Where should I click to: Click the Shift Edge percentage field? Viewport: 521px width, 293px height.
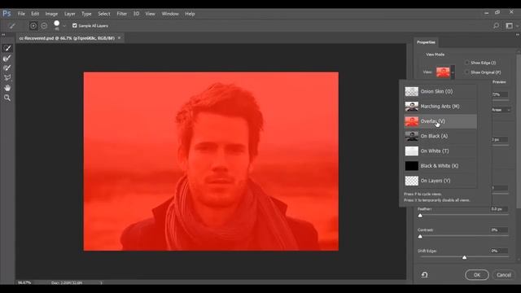499,251
